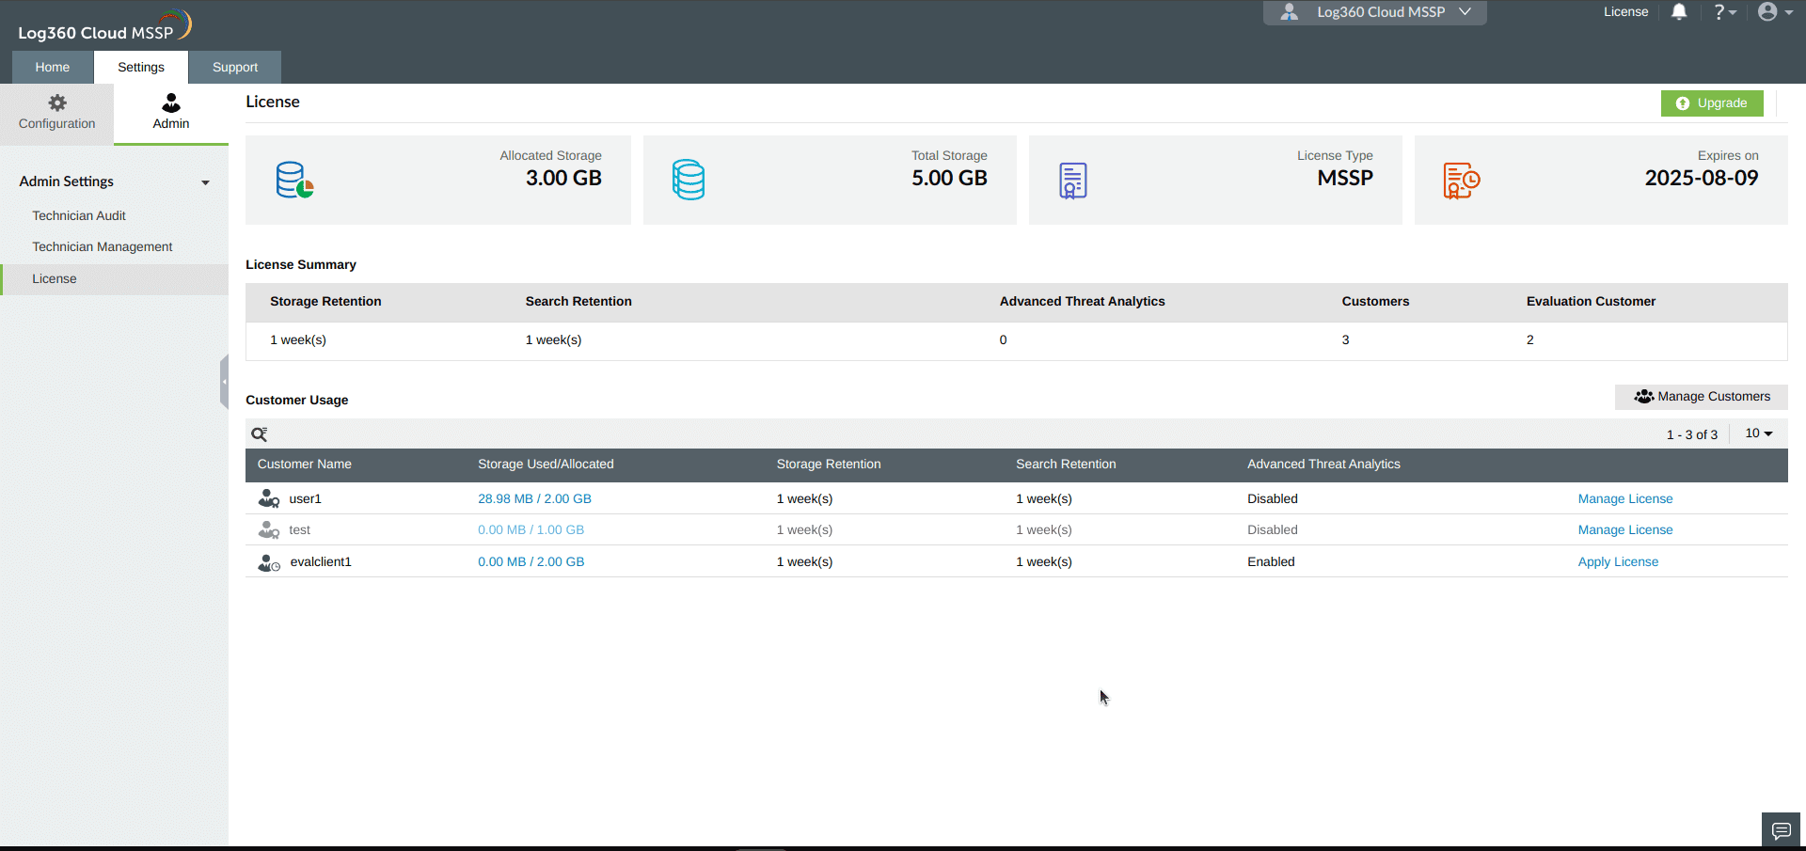Click the table search icon in Customer Usage
The width and height of the screenshot is (1806, 851).
(260, 433)
